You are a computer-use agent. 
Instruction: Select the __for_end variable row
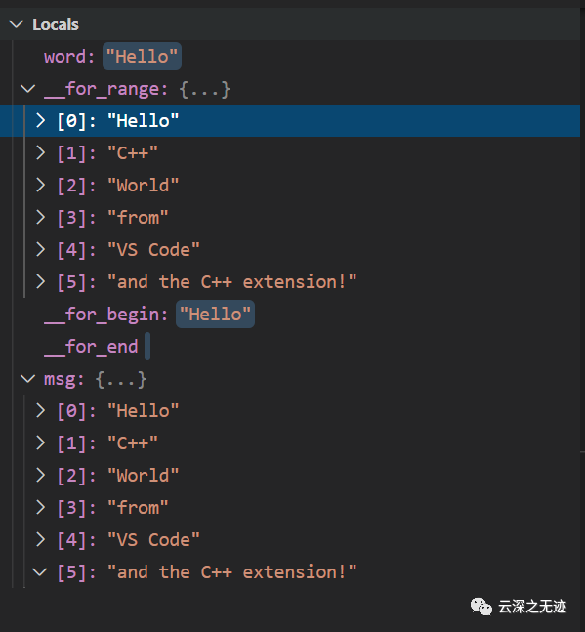coord(290,347)
